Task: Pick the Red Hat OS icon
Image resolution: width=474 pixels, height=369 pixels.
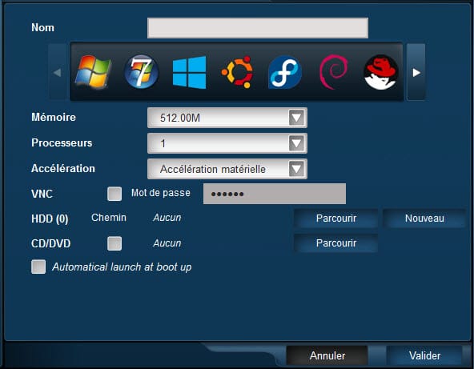Action: click(x=381, y=72)
